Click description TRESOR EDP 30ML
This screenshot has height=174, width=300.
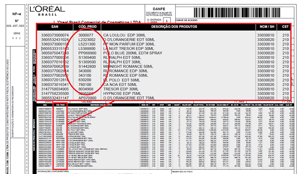pos(121,89)
